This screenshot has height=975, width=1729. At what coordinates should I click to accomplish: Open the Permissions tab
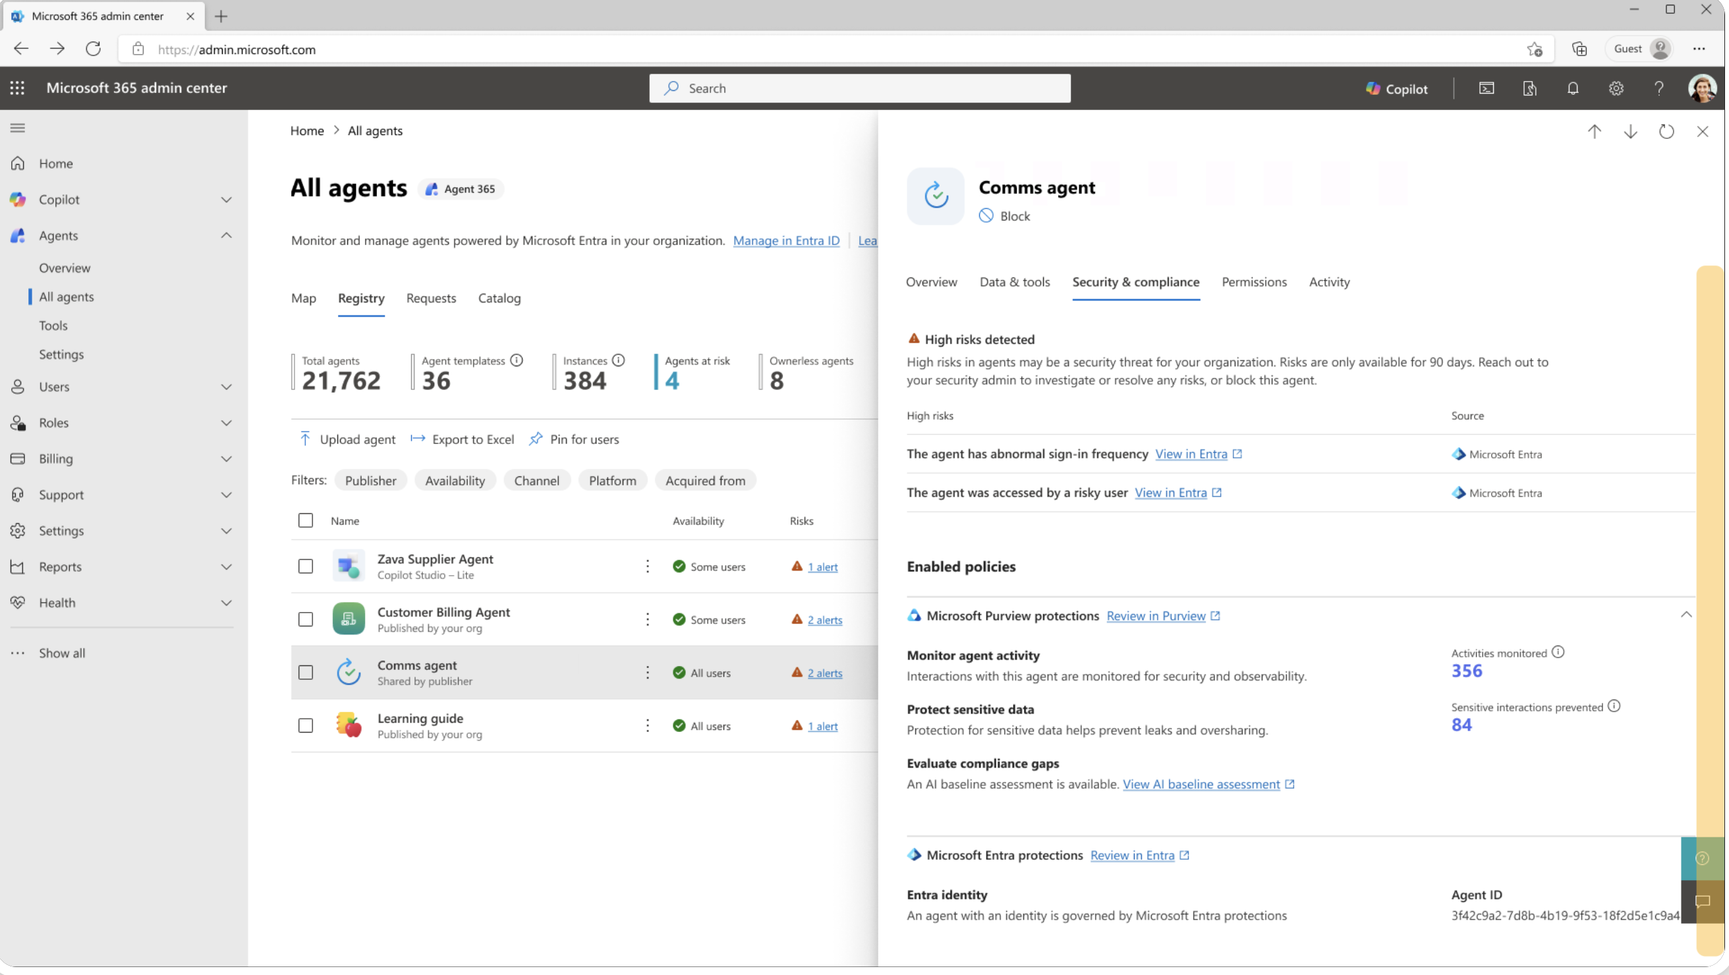(x=1254, y=283)
